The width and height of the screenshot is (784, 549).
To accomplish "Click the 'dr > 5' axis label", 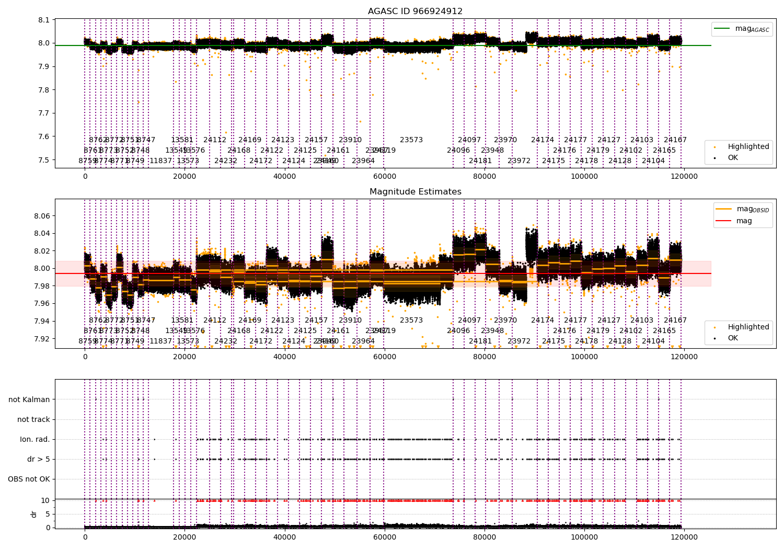I will [39, 459].
